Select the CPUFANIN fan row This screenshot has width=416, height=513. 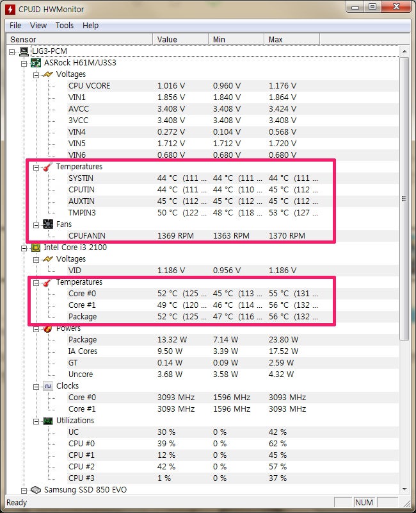[x=233, y=235]
